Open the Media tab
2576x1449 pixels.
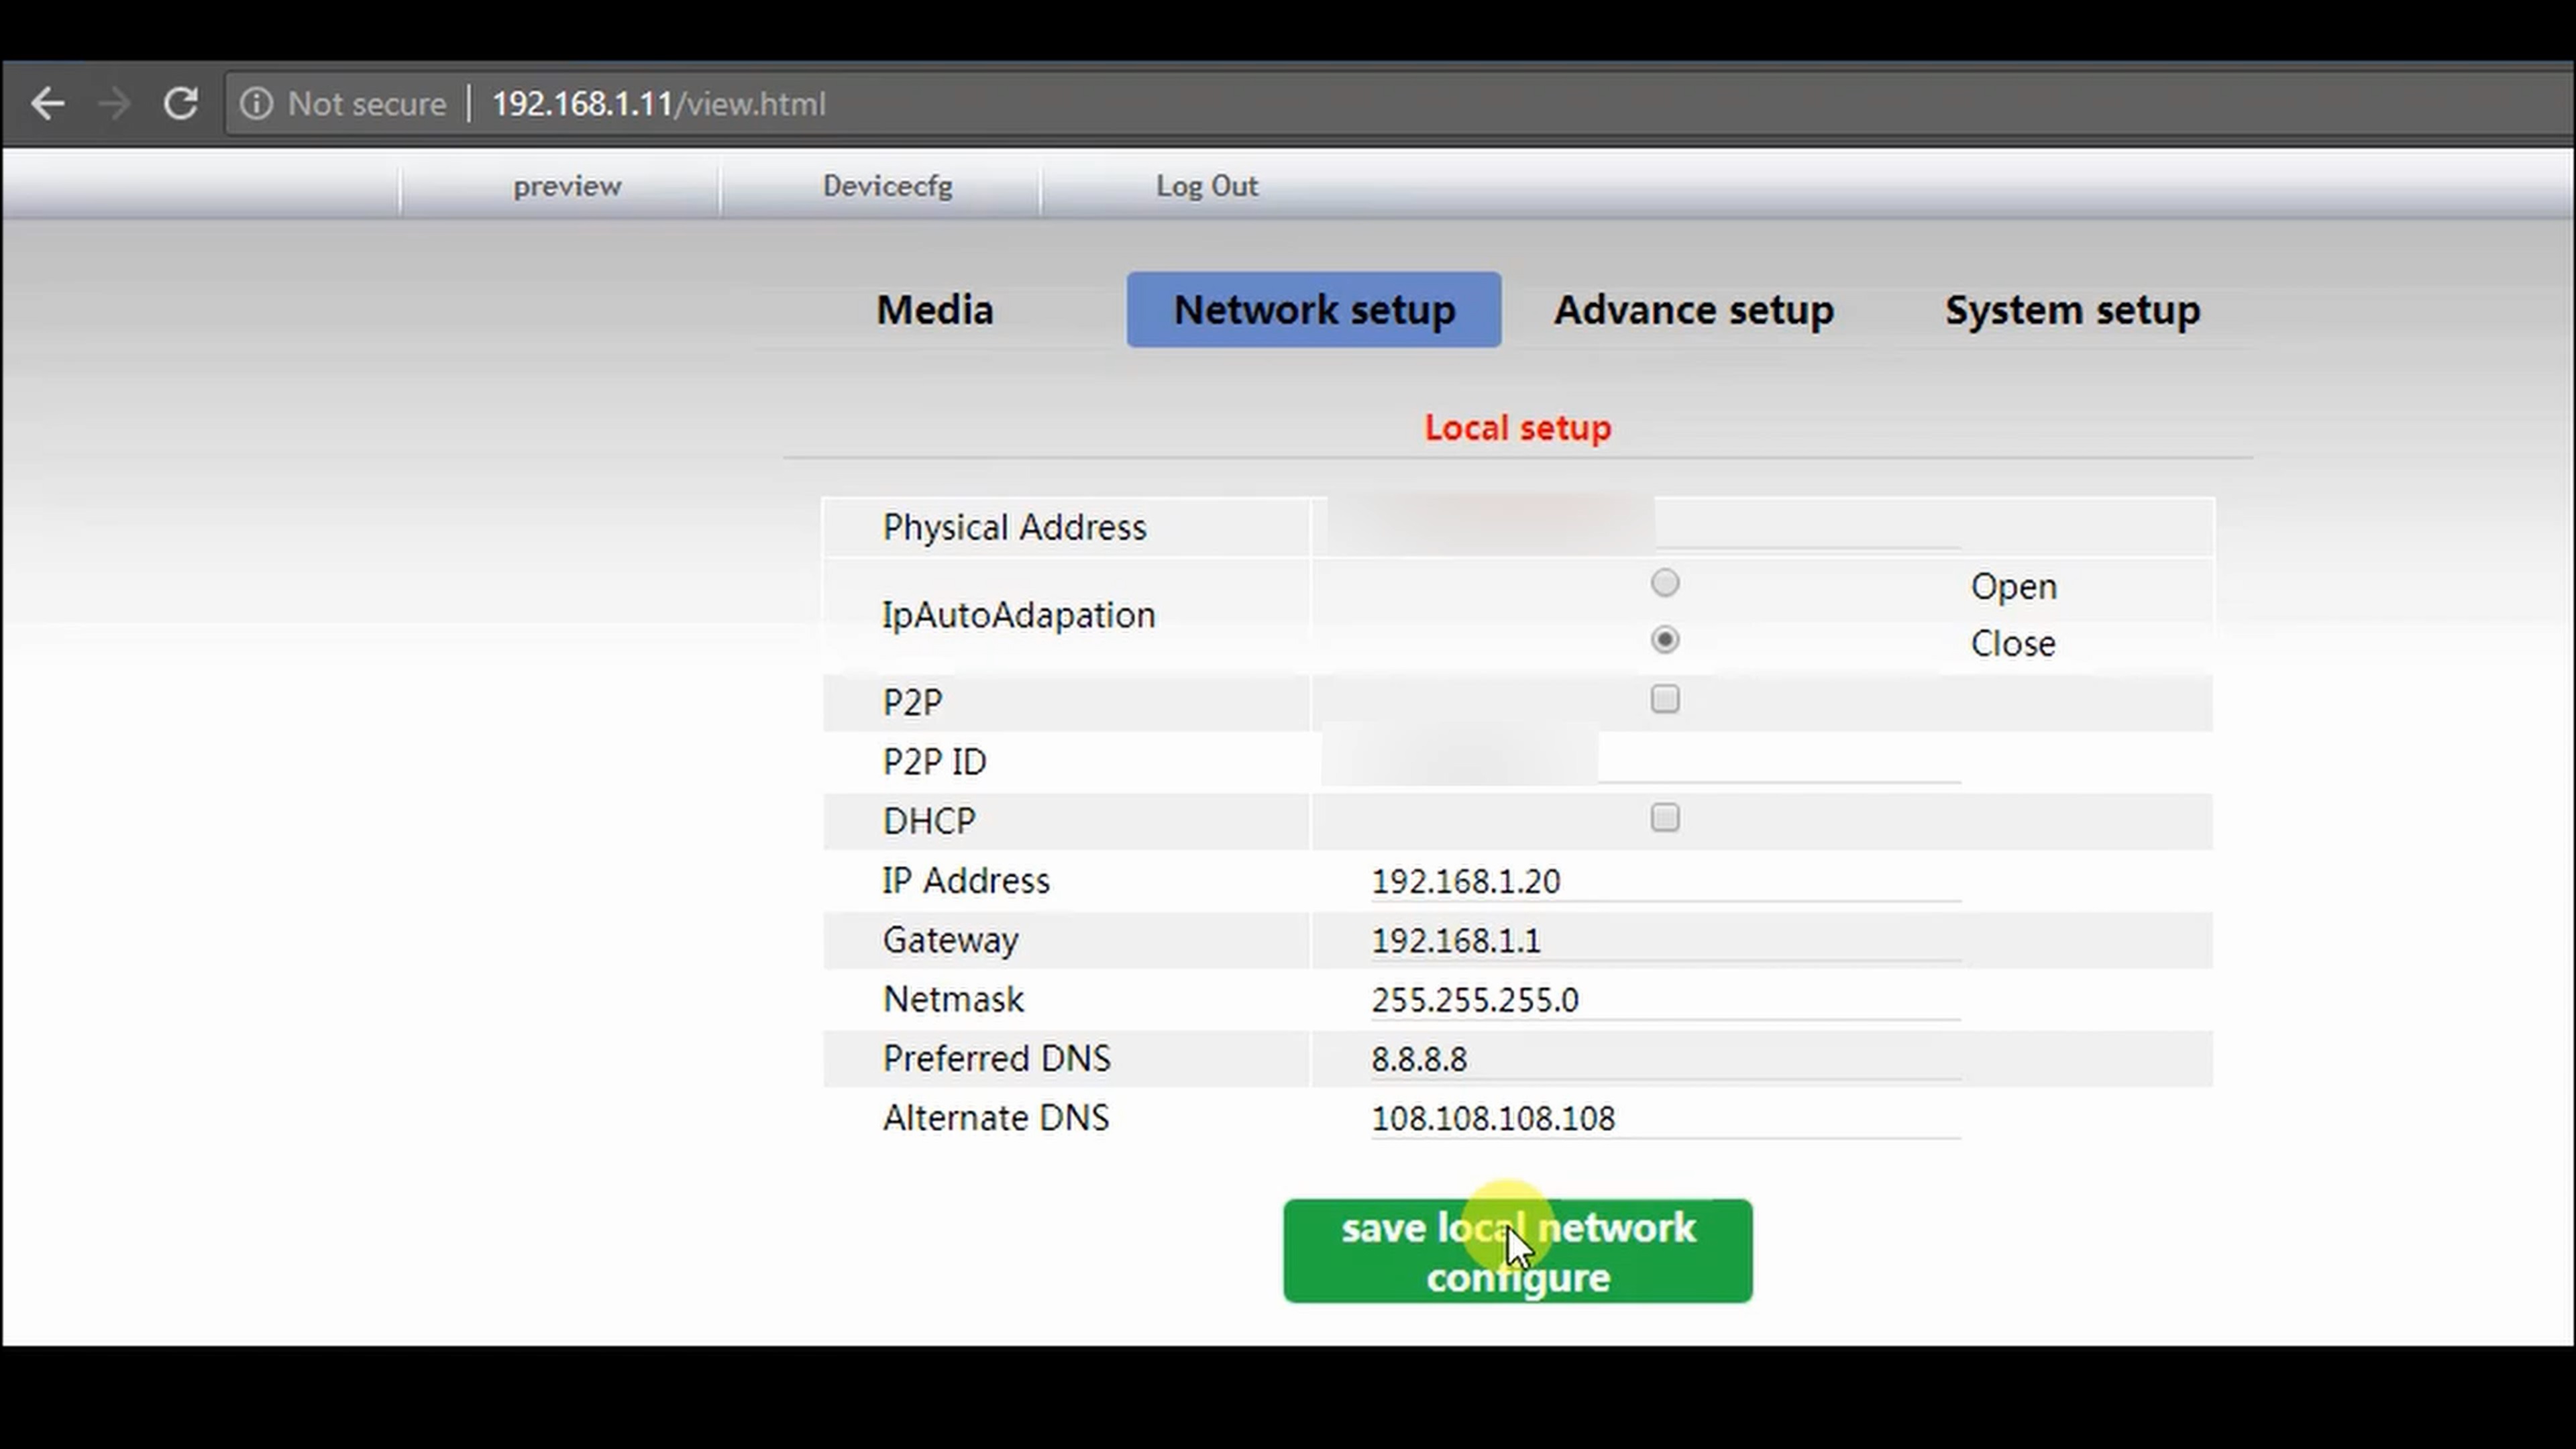point(934,310)
